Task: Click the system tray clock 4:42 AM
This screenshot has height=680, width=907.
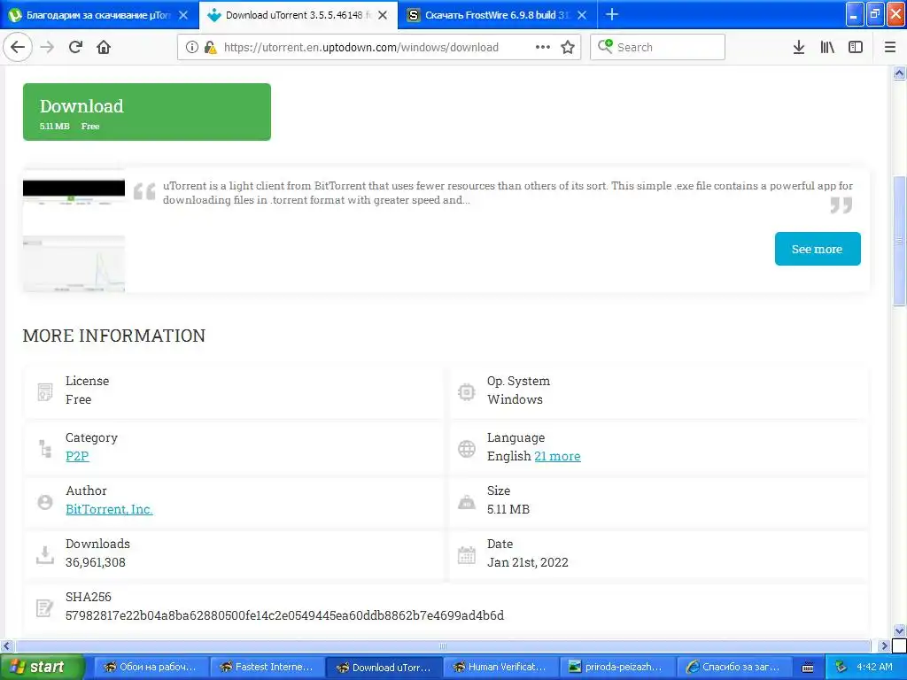Action: click(874, 667)
